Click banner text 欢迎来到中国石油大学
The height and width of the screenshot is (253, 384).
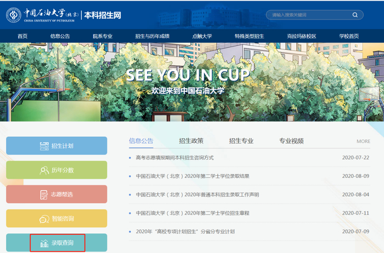click(x=188, y=91)
